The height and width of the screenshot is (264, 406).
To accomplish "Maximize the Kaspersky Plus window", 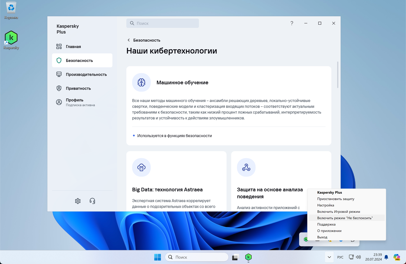I will click(x=320, y=23).
